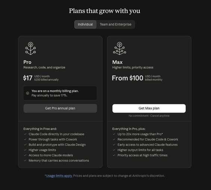The height and width of the screenshot is (190, 211).
Task: Click the monthly billing plan notice box
Action: coord(60,93)
